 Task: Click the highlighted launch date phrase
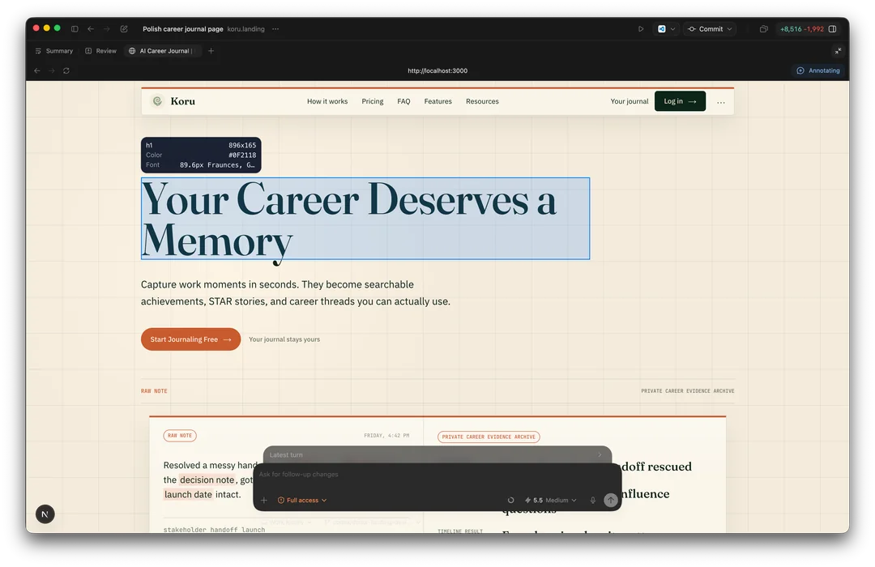188,494
